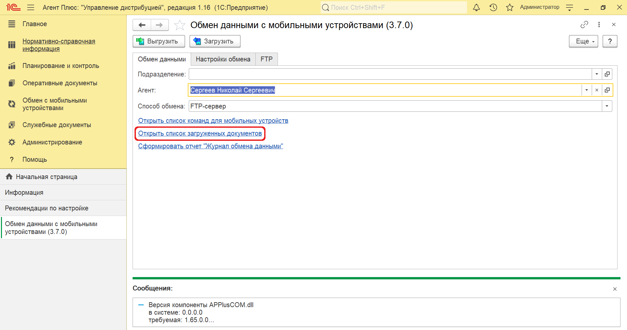The width and height of the screenshot is (627, 330).
Task: Click the Планирование и контроль chart icon
Action: coord(12,66)
